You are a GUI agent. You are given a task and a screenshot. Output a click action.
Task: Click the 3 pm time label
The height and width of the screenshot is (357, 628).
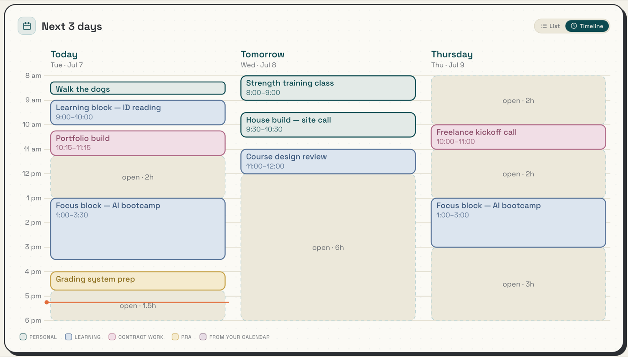(x=33, y=247)
